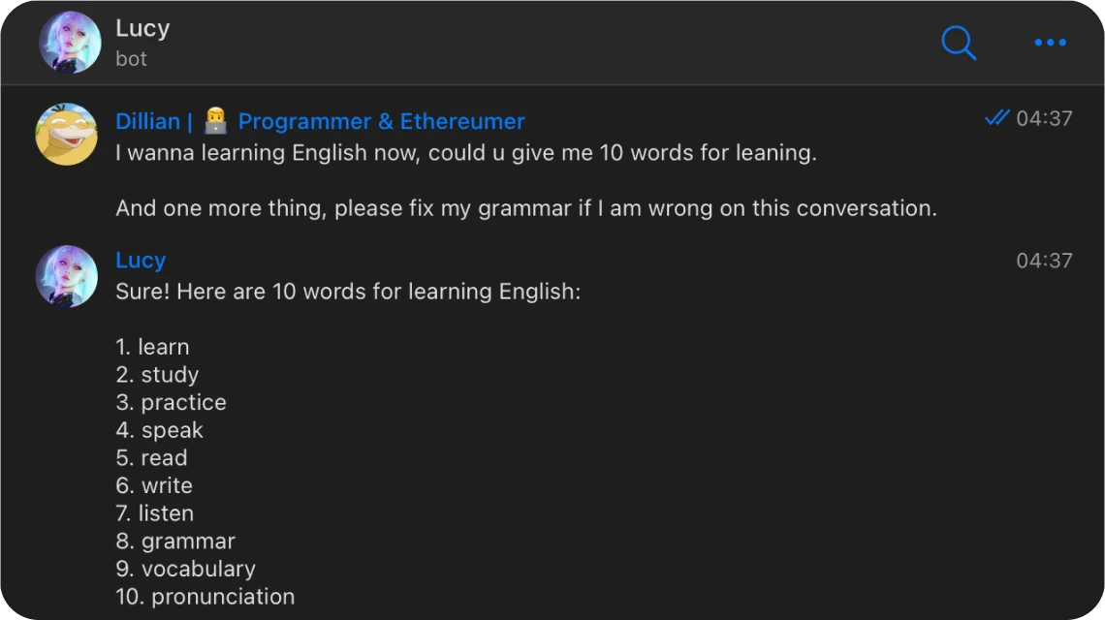Click Lucy's profile avatar in the header
Screen dimensions: 1105x620
click(x=70, y=43)
